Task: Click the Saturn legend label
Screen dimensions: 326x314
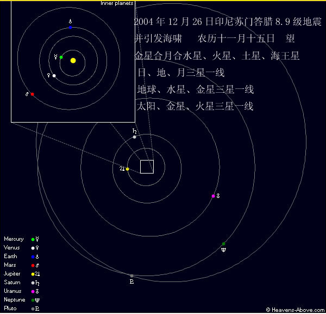Action: [12, 283]
